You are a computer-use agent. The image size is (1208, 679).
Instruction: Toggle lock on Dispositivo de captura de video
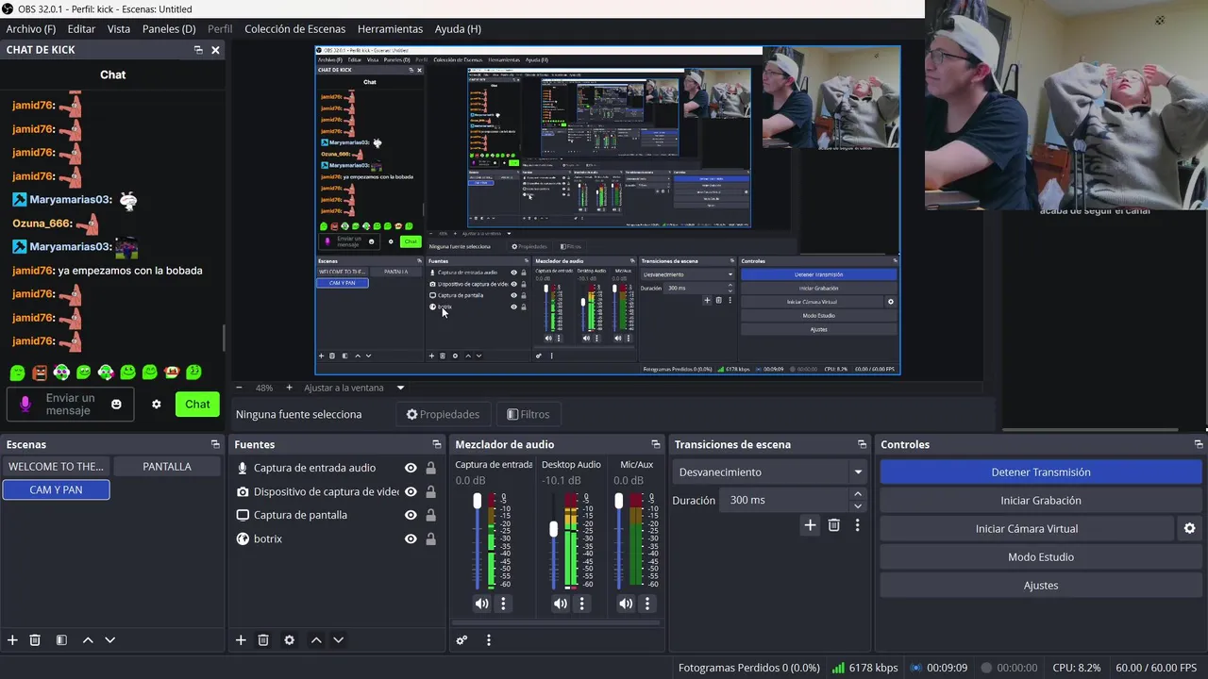pos(430,491)
